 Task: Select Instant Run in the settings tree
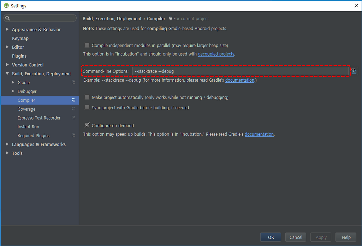(28, 127)
